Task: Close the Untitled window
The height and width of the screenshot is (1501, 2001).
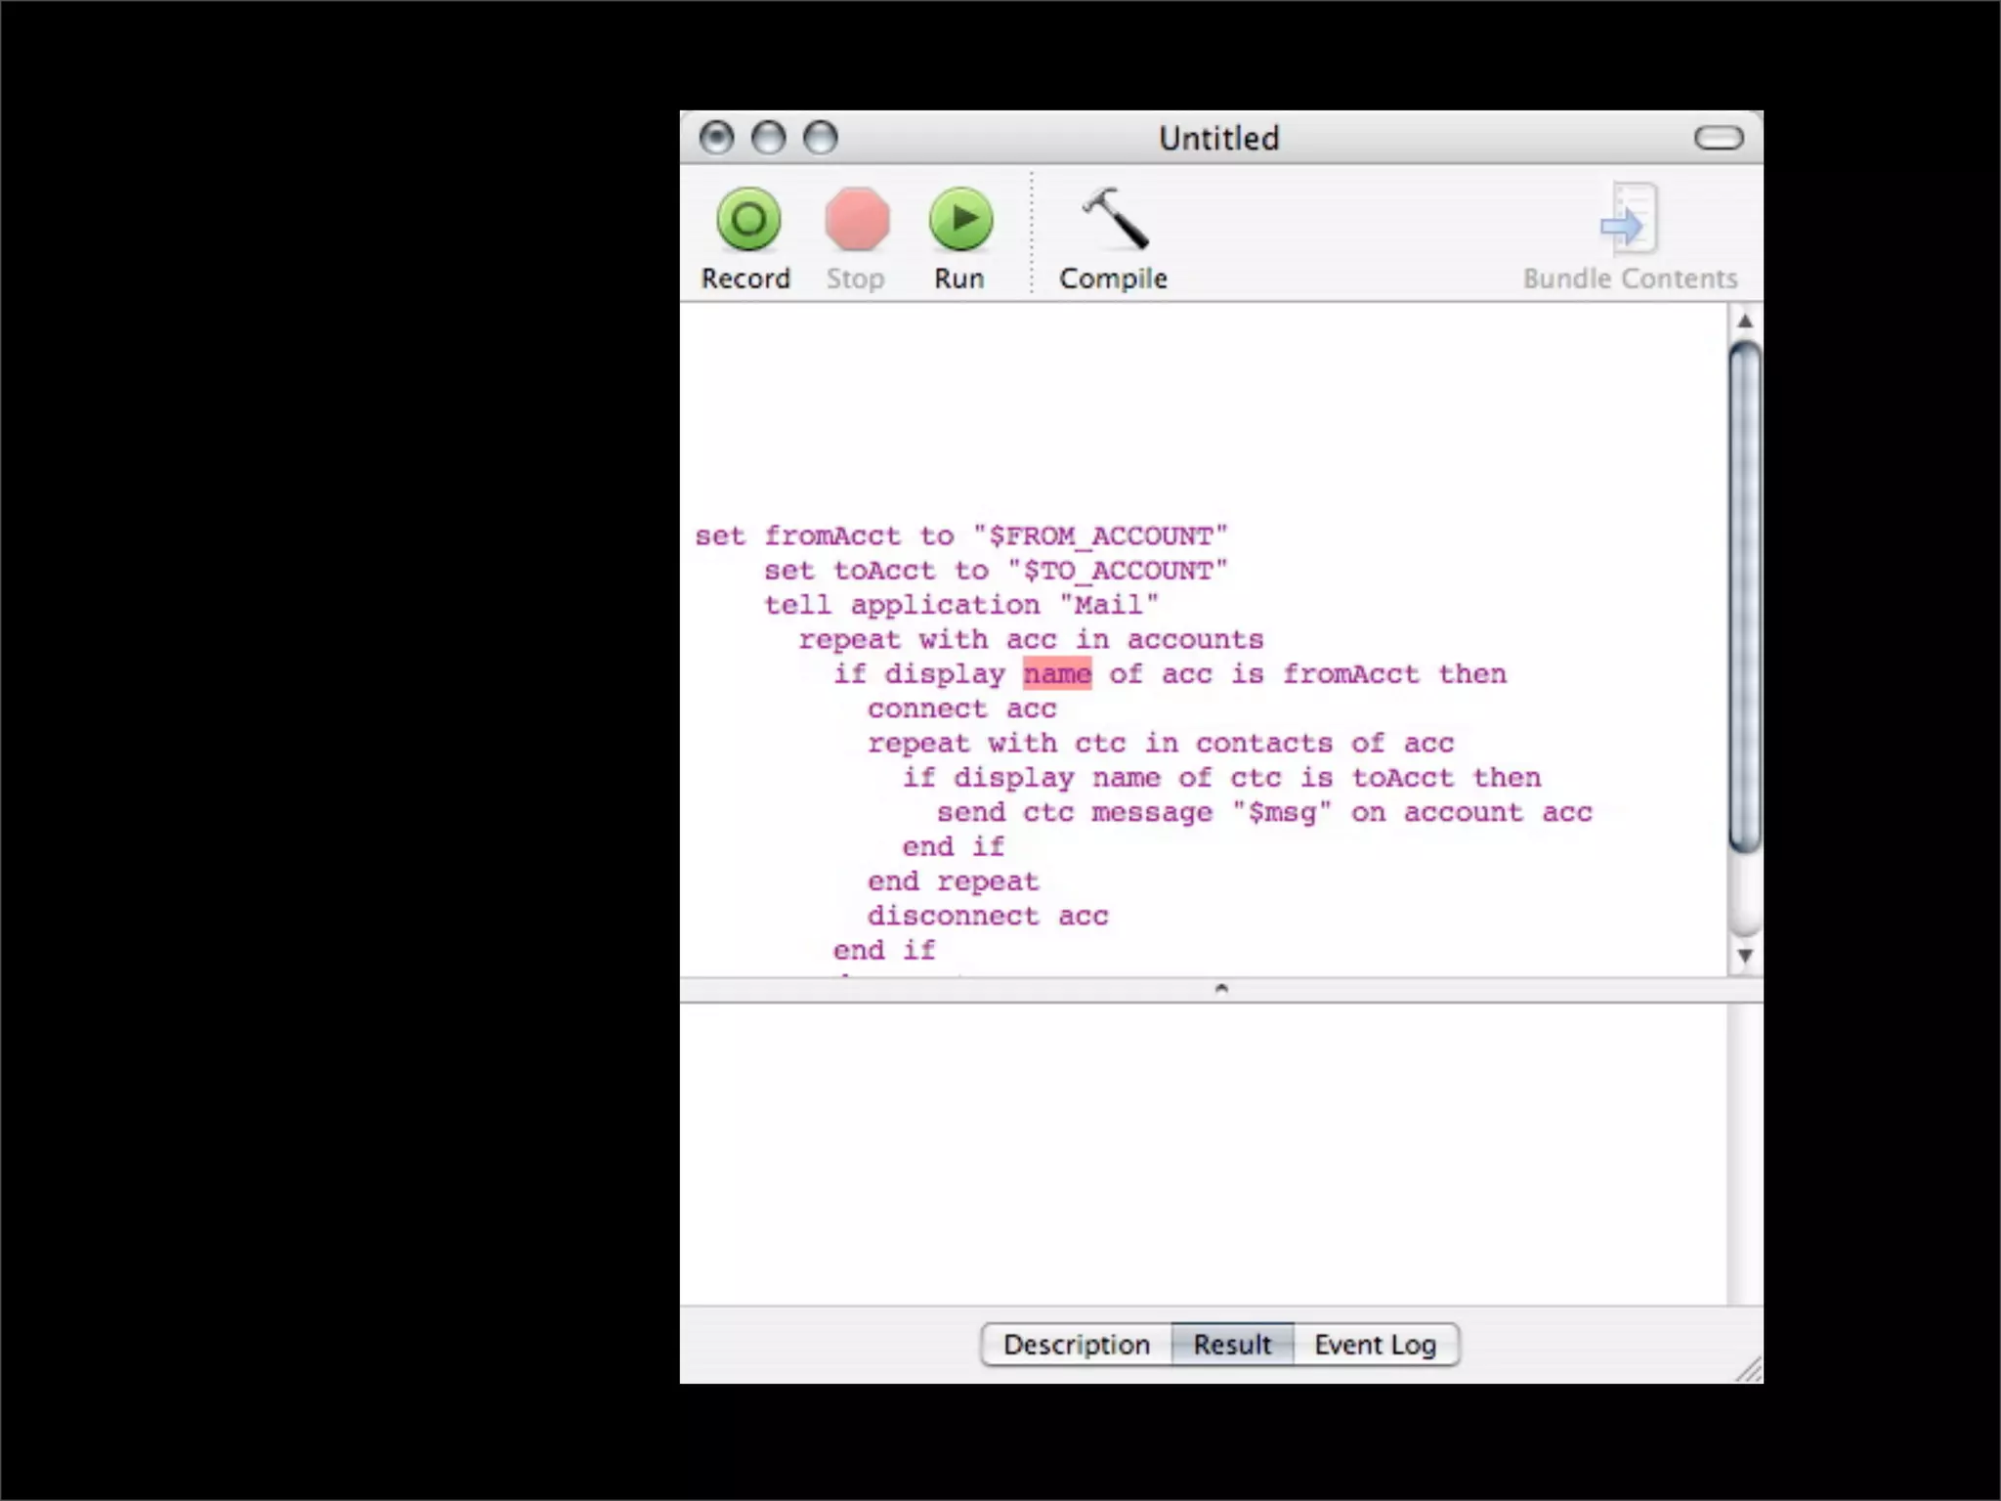Action: (x=716, y=138)
